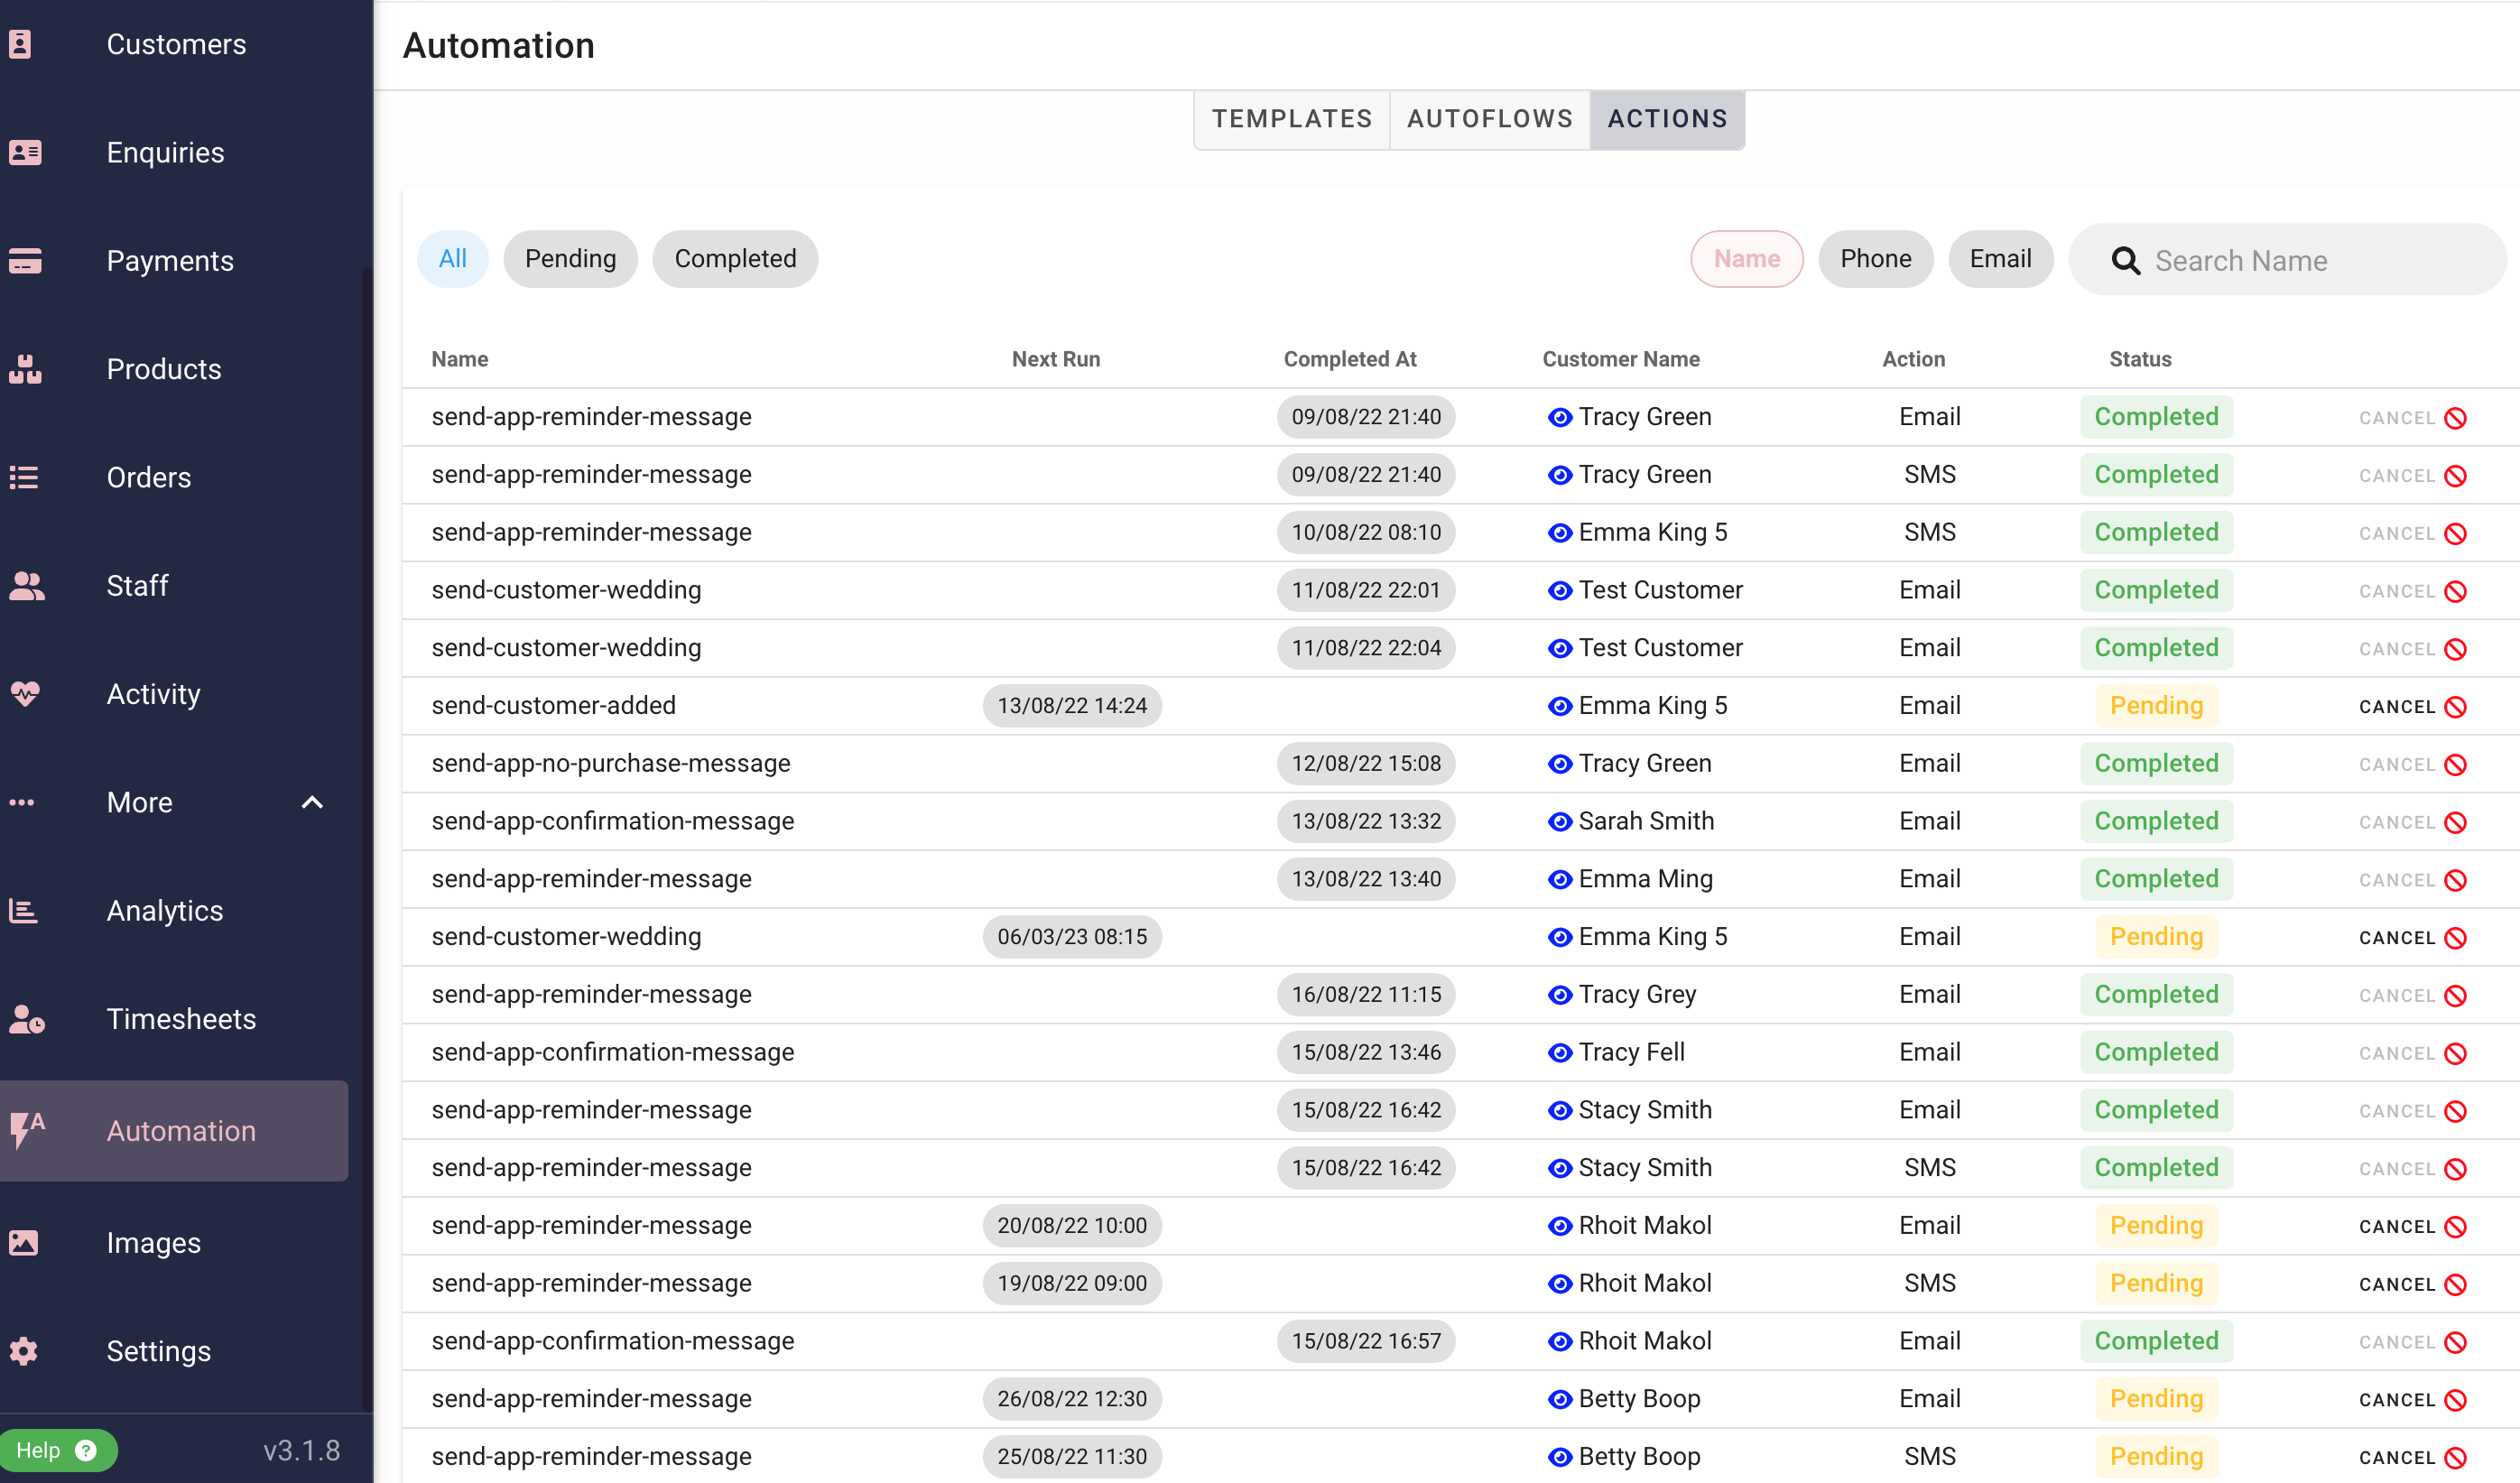
Task: Click the eye icon beside Emma Ming
Action: click(x=1559, y=879)
